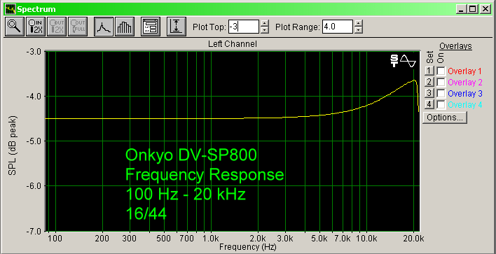Increase Plot Top with up arrow

pyautogui.click(x=265, y=23)
